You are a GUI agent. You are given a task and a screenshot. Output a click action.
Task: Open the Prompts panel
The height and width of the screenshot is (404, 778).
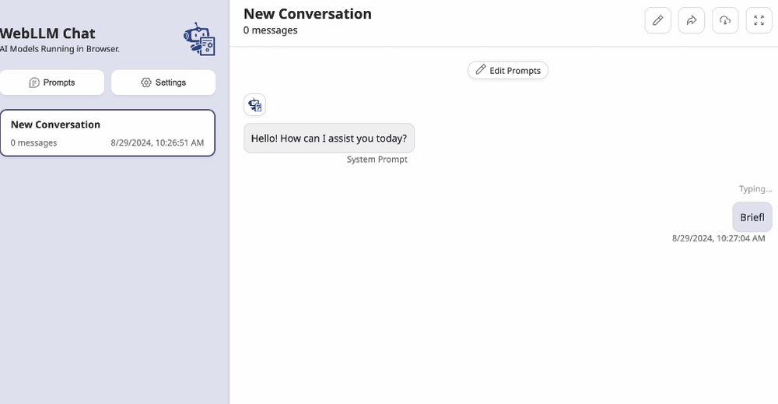tap(52, 83)
